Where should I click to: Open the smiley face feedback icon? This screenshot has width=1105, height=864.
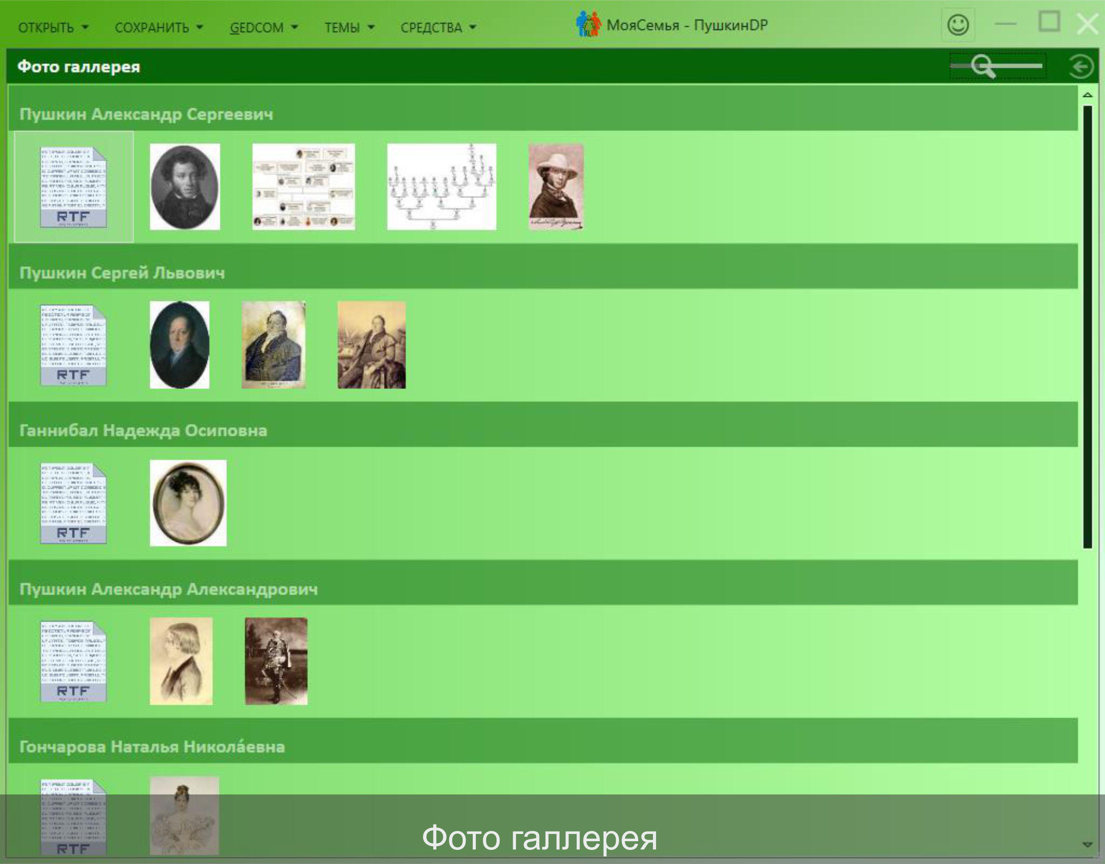pos(958,25)
